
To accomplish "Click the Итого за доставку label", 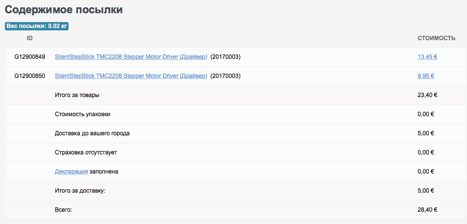I will click(80, 191).
